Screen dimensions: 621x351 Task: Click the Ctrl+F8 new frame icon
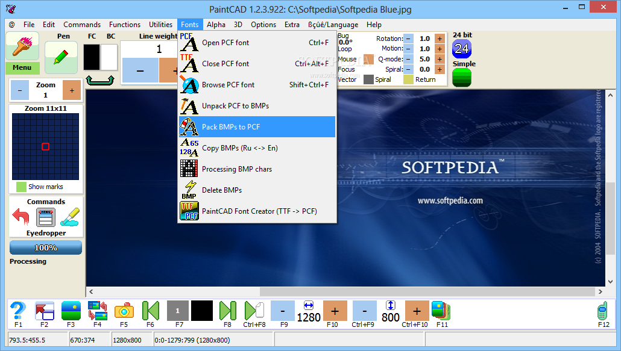click(x=254, y=311)
